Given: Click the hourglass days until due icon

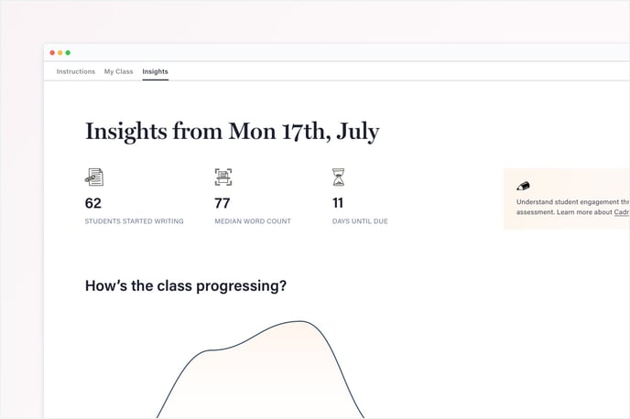Looking at the screenshot, I should (338, 177).
